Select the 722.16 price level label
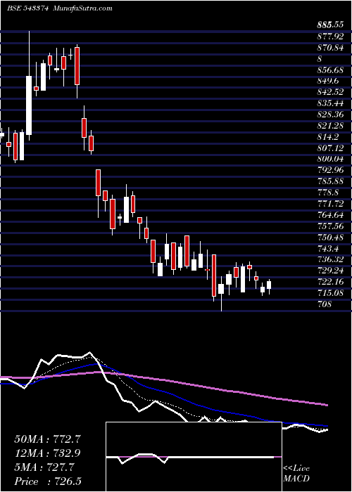The image size is (352, 492). point(330,281)
